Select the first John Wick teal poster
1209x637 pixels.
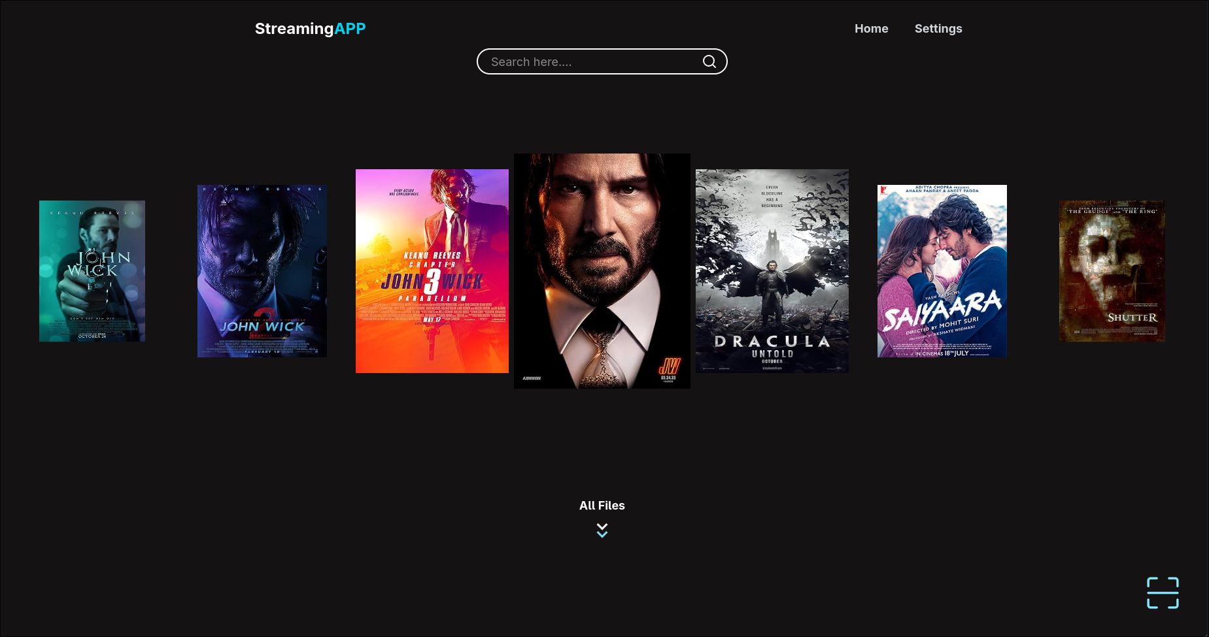tap(92, 270)
